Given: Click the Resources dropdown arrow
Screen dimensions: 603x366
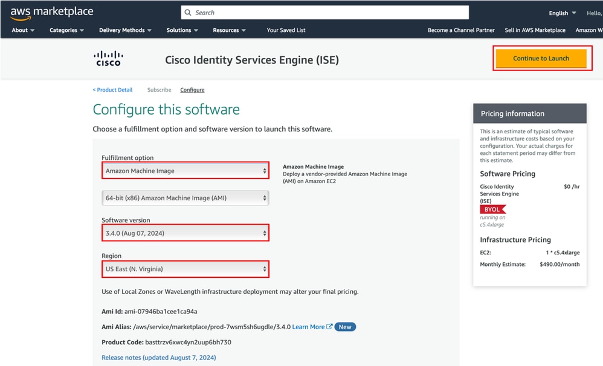Looking at the screenshot, I should pos(245,30).
